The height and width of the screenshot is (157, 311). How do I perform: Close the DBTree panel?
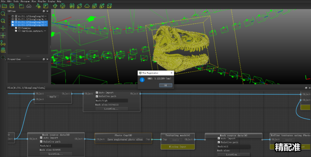tap(47, 11)
